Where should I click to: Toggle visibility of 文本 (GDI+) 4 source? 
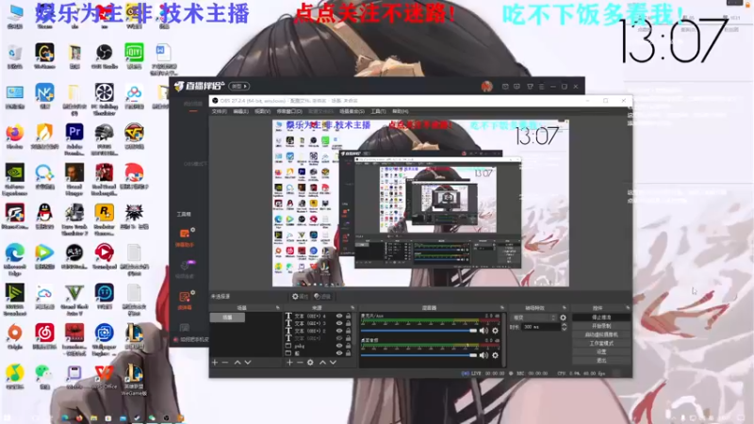click(339, 317)
